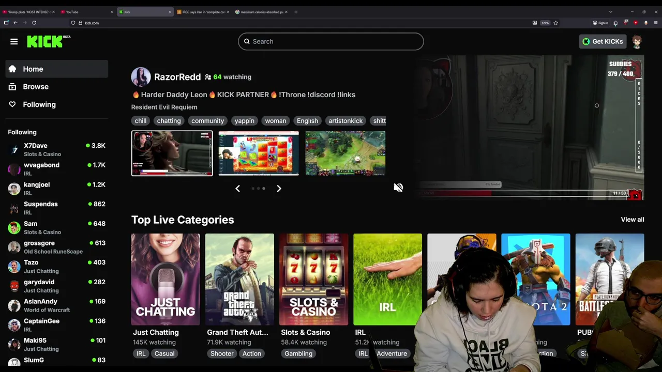Click the Gambling tag under Slots & Casino

point(298,353)
